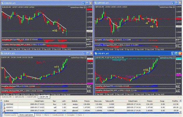The width and height of the screenshot is (183, 117).
Task: Click the open price 1.47245
Action: 86,107
